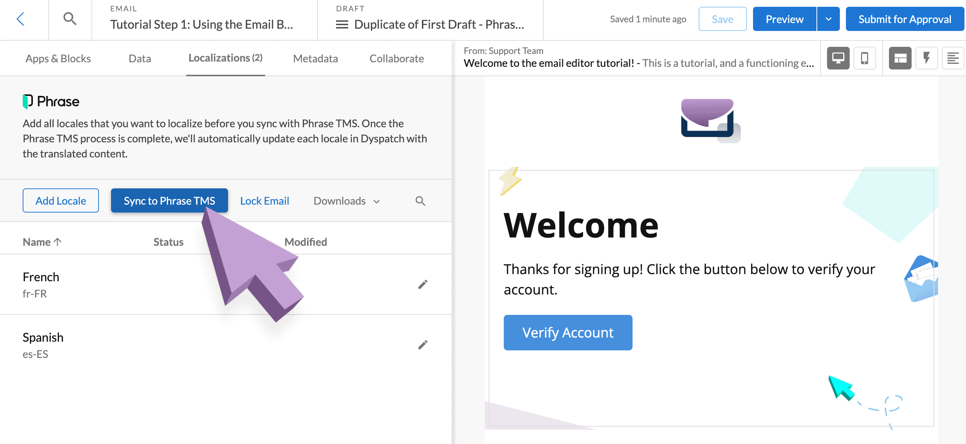Edit the French locale with the pencil icon
The image size is (966, 444).
[x=423, y=284]
